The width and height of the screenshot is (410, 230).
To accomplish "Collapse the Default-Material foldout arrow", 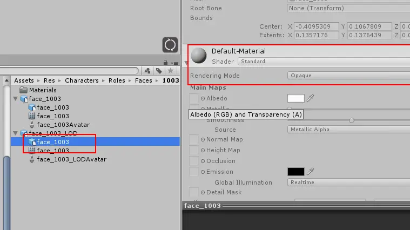I will click(186, 63).
